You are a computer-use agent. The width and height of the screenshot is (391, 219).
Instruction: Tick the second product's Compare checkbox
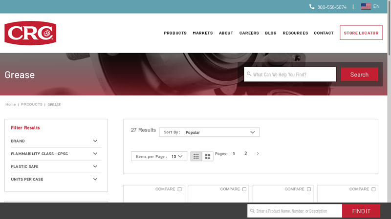point(244,189)
